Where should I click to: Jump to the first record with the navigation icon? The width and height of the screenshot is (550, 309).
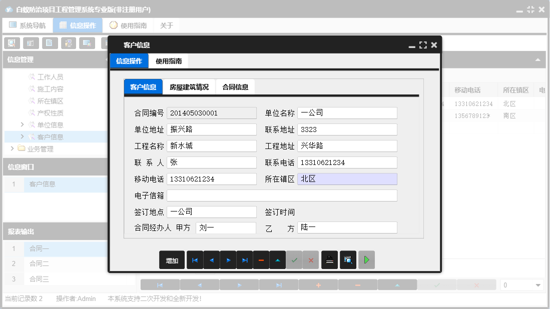tap(195, 259)
